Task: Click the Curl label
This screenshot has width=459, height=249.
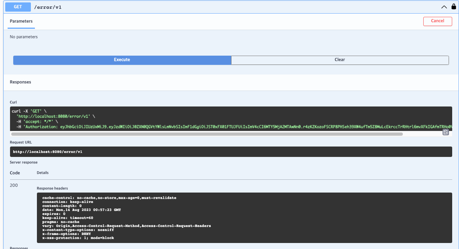Action: [x=13, y=102]
